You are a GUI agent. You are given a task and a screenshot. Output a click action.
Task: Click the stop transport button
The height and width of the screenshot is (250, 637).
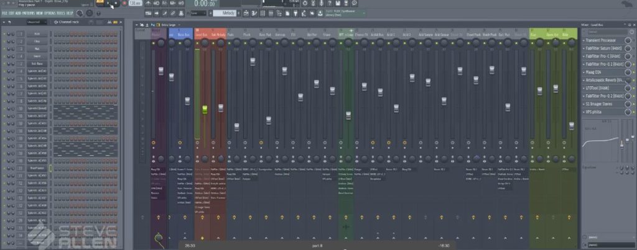(x=116, y=3)
